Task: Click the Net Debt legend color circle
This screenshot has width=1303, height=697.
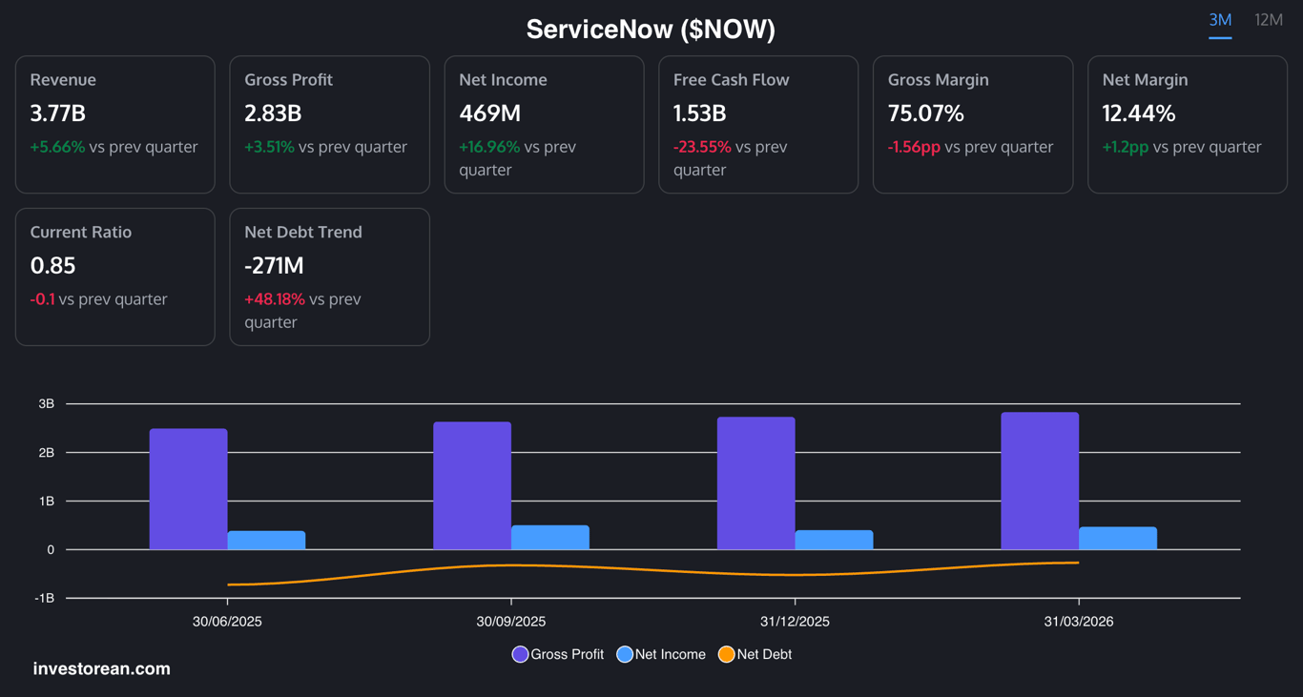Action: point(727,654)
